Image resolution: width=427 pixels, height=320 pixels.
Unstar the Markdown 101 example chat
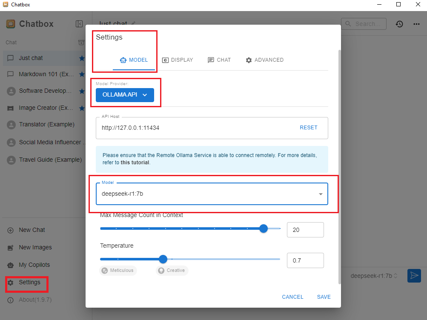[82, 74]
